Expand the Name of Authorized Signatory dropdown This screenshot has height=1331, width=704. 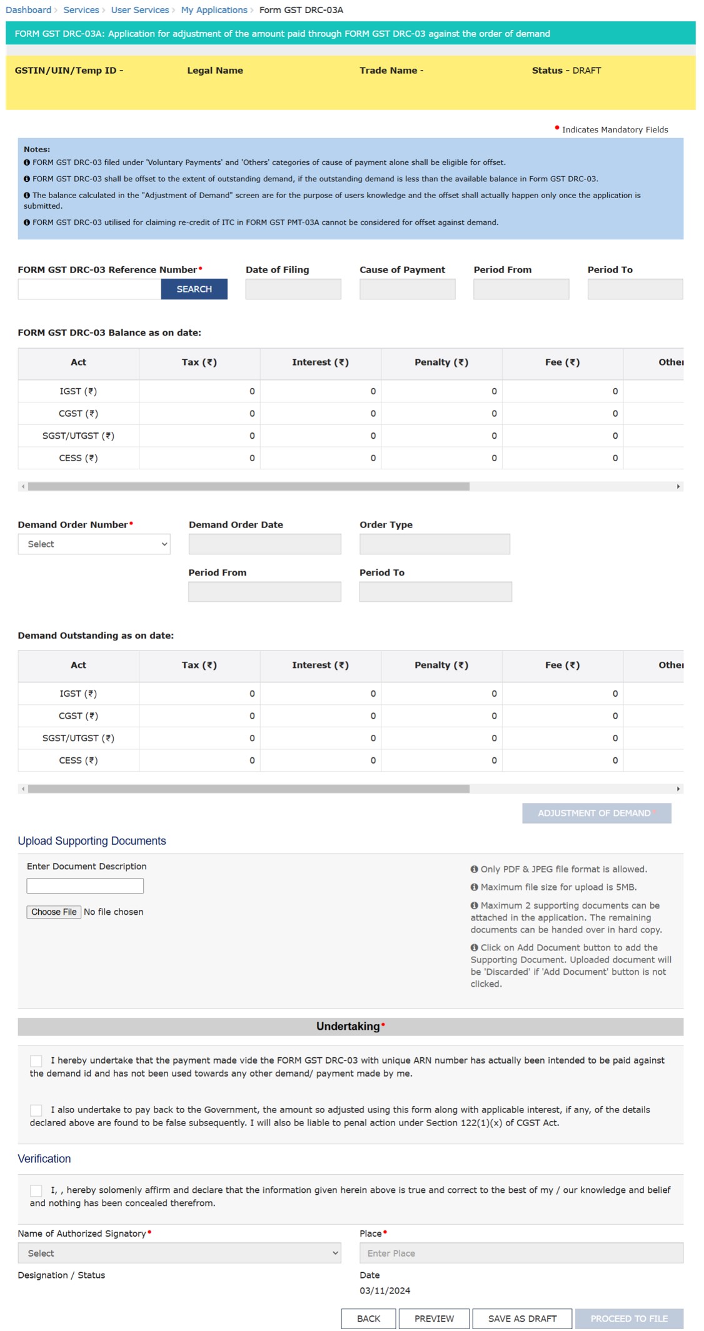tap(179, 1253)
